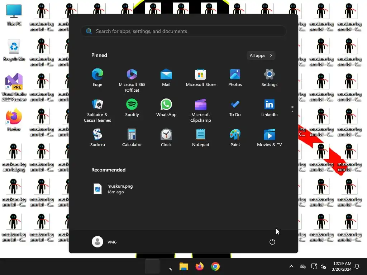
Task: Select Firefox desktop shortcut
Action: pos(14,120)
